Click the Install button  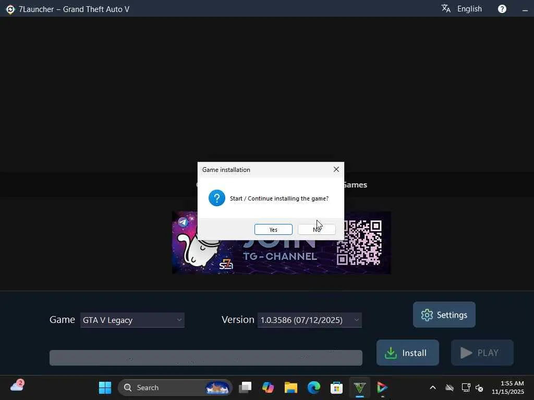coord(408,353)
